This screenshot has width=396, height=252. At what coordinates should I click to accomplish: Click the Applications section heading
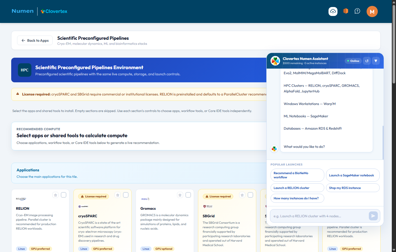point(28,170)
